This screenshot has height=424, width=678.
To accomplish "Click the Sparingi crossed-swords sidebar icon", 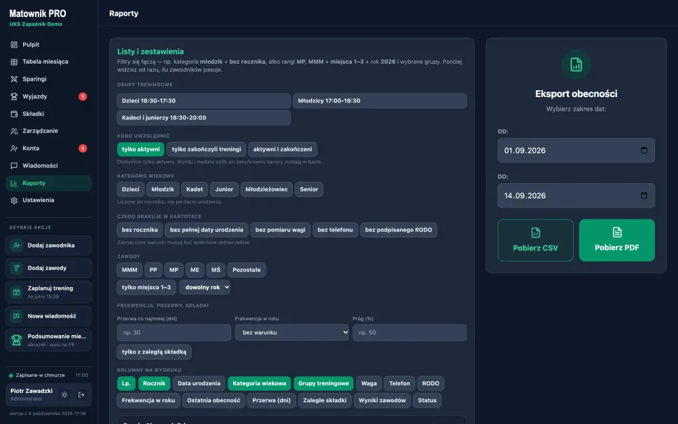I will tap(14, 79).
